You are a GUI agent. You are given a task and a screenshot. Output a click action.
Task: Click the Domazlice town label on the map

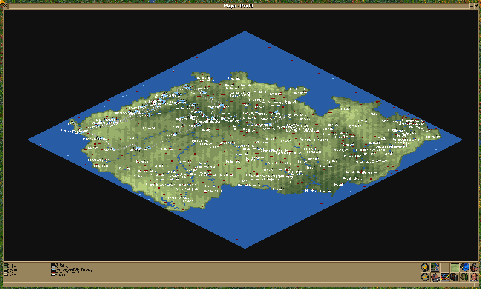click(x=101, y=166)
